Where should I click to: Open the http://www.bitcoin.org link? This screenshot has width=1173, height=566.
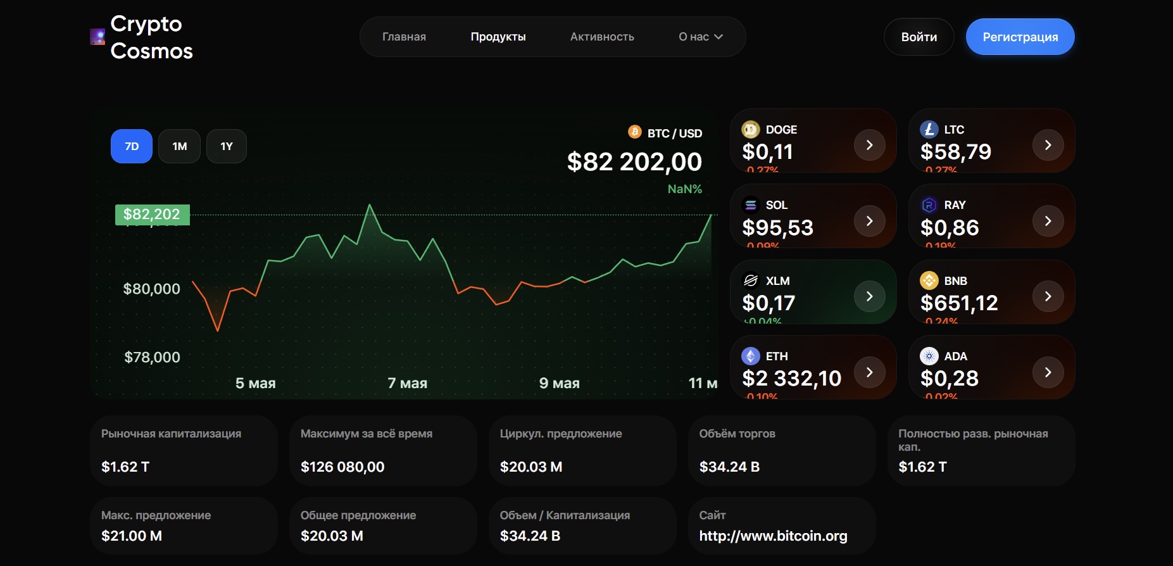point(773,536)
